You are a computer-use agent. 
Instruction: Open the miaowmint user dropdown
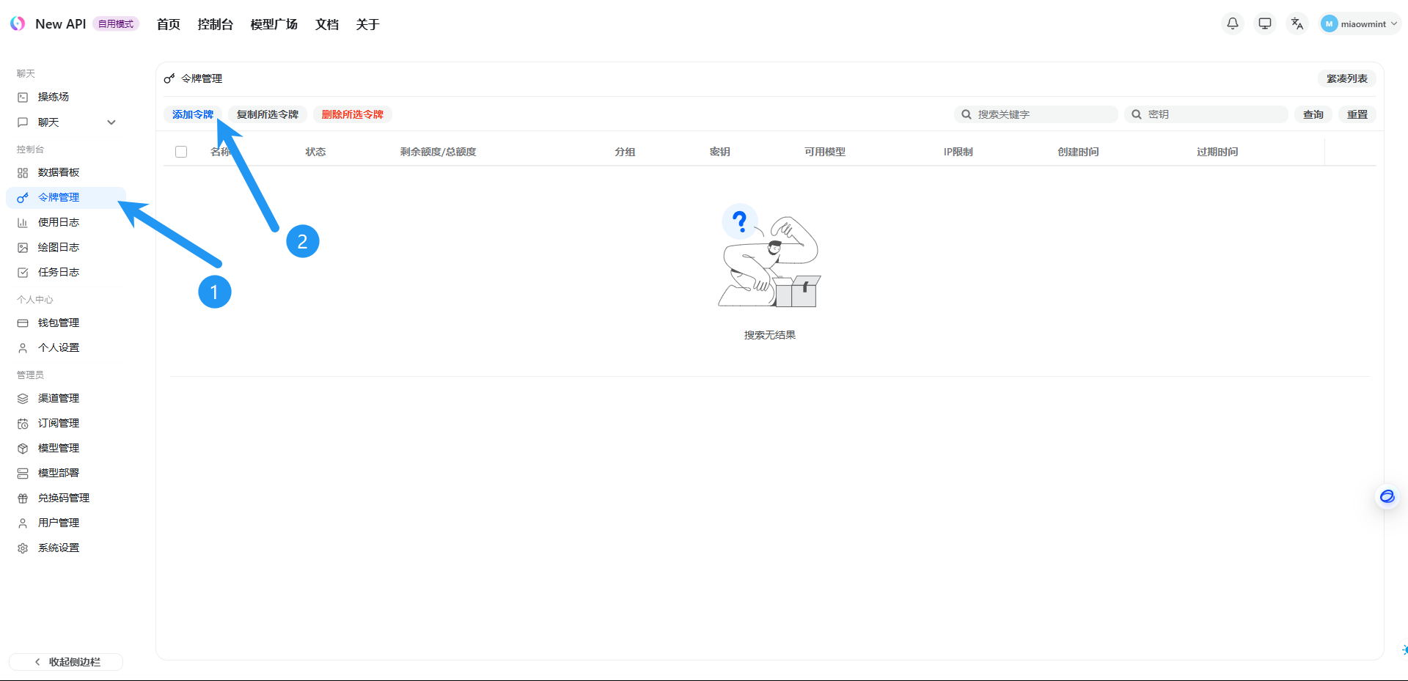pyautogui.click(x=1360, y=23)
